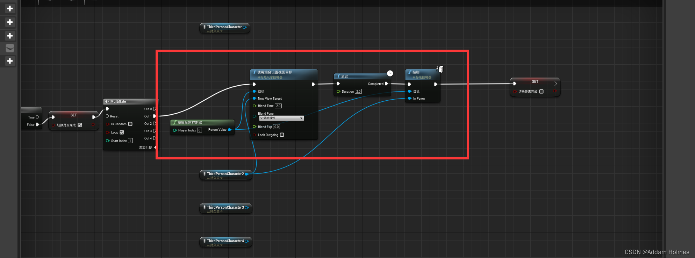
Task: Click the 目标 pin on 使用混合设置视图目标 node
Action: (x=255, y=91)
